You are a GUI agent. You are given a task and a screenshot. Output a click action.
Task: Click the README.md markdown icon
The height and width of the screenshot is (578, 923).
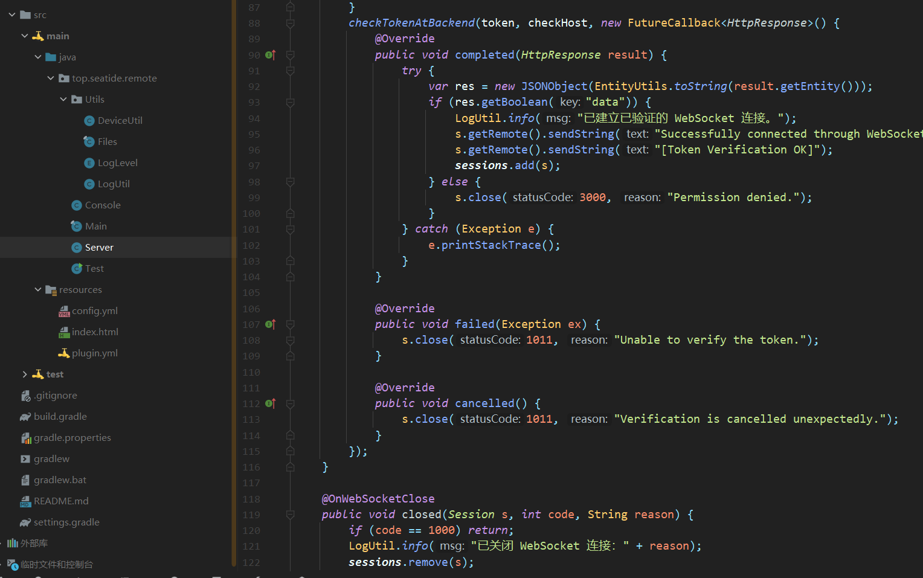pos(25,501)
